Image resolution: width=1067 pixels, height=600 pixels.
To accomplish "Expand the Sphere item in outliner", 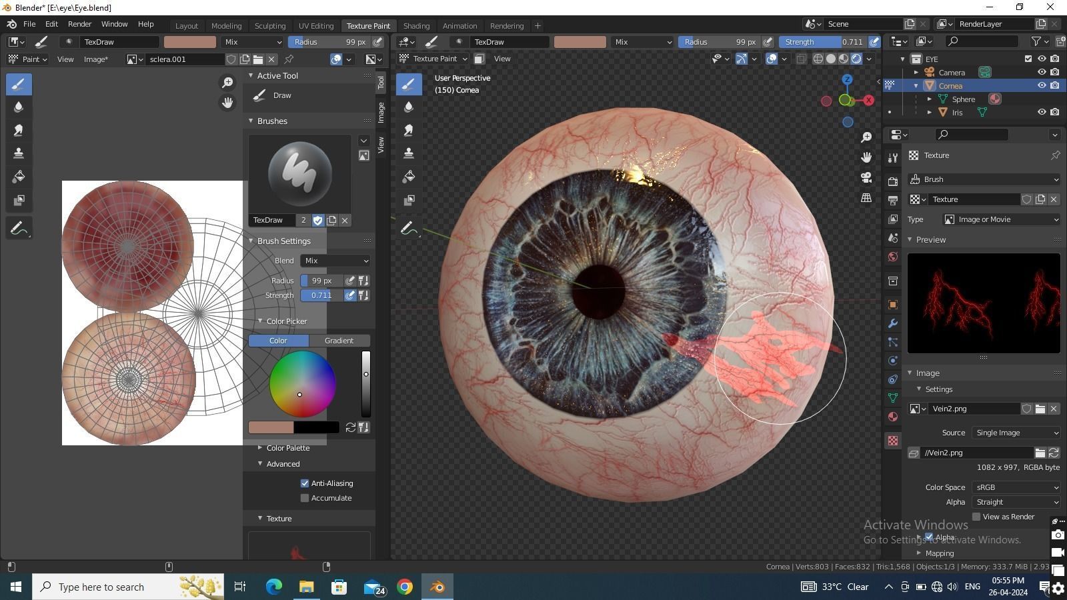I will (x=930, y=99).
